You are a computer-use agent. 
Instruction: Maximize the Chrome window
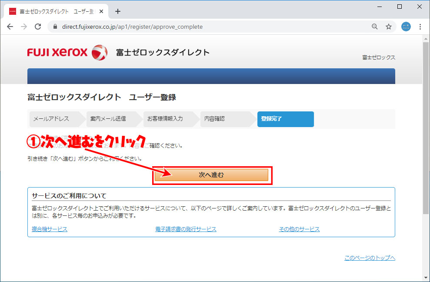(x=400, y=7)
